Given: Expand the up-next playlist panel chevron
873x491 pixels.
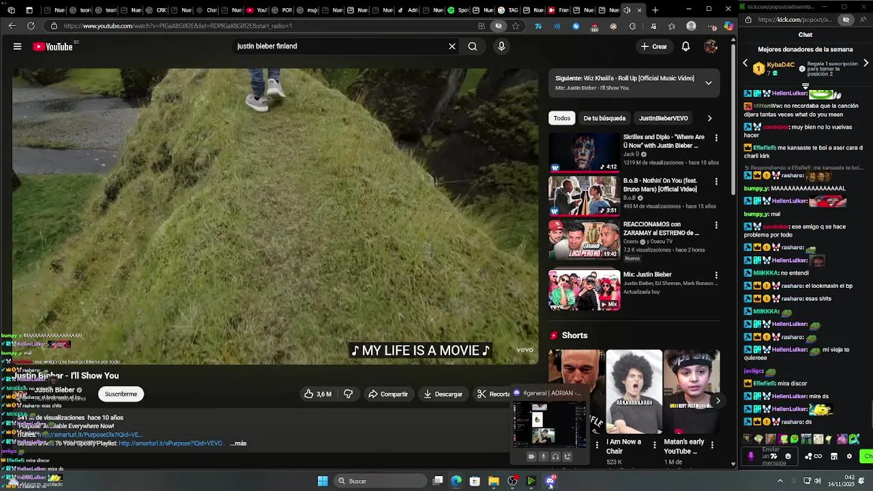Looking at the screenshot, I should coord(708,83).
